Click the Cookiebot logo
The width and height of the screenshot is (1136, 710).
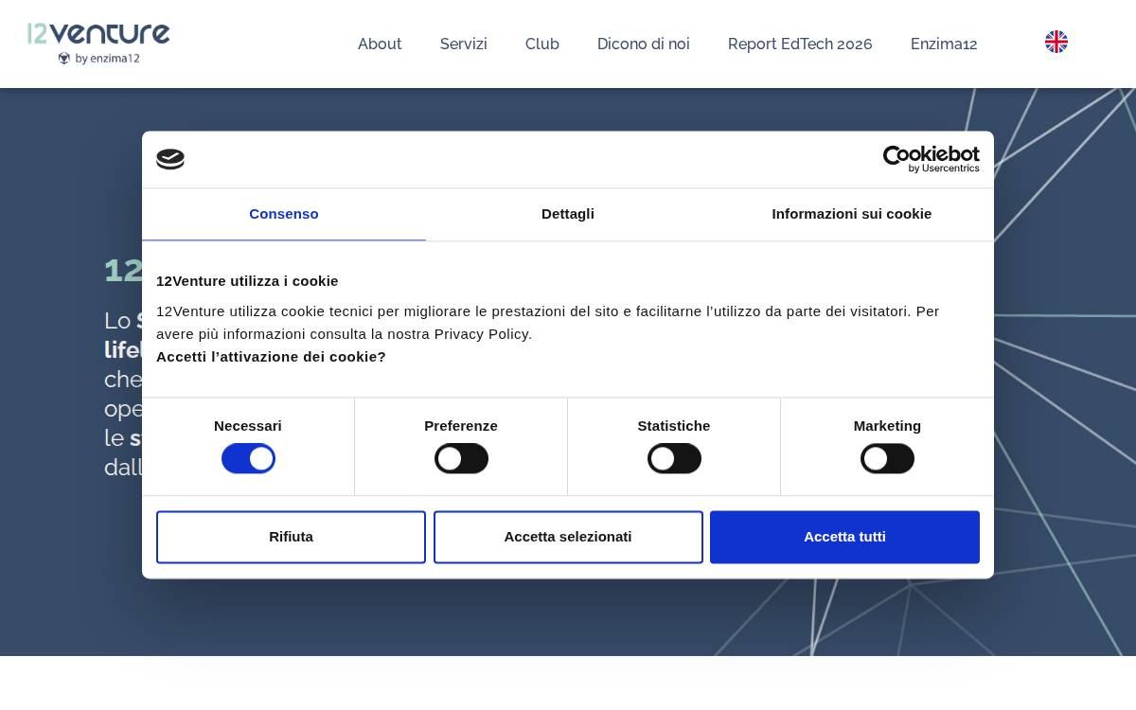pyautogui.click(x=931, y=159)
